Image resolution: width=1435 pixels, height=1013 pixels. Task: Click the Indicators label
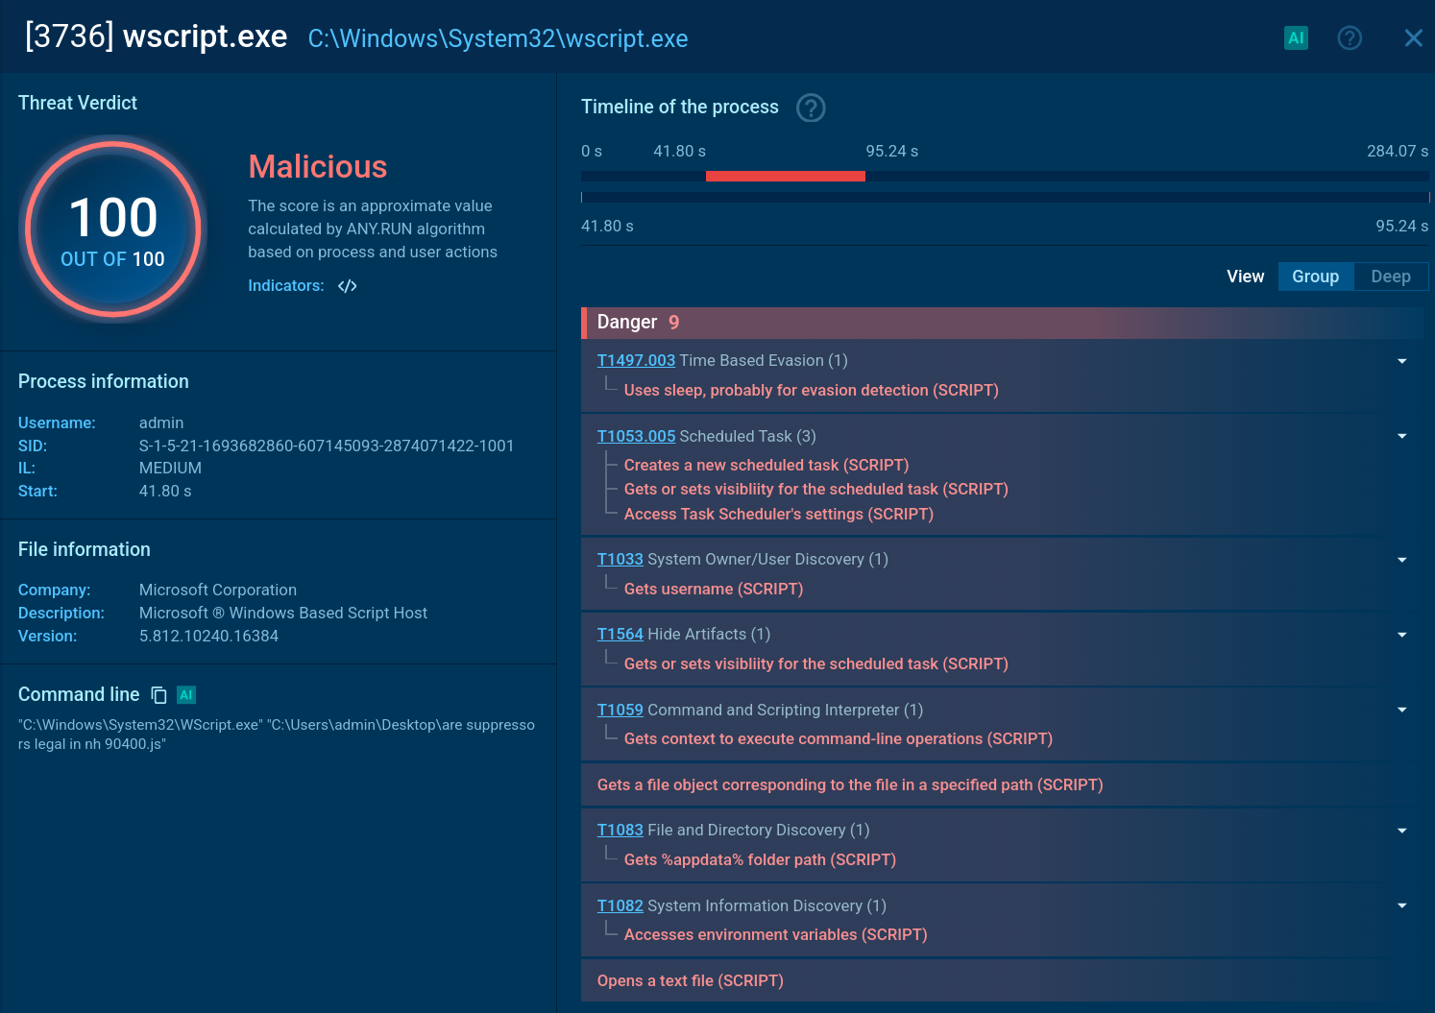[x=286, y=286]
